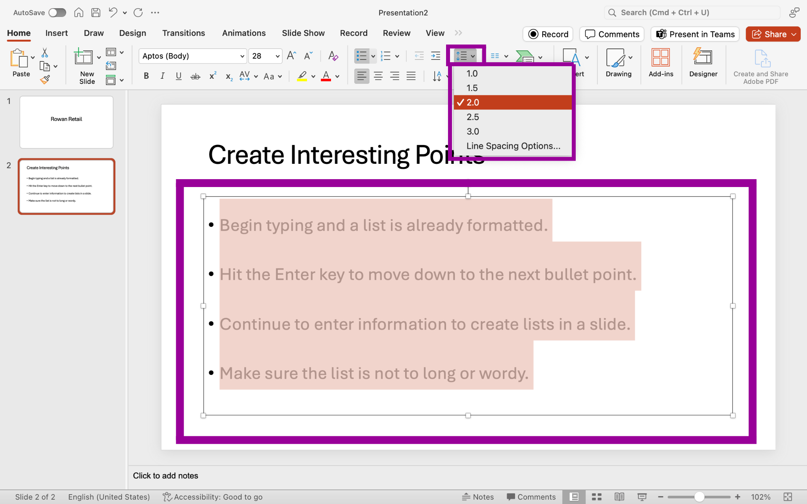807x504 pixels.
Task: Switch to Reading View icon
Action: (619, 497)
